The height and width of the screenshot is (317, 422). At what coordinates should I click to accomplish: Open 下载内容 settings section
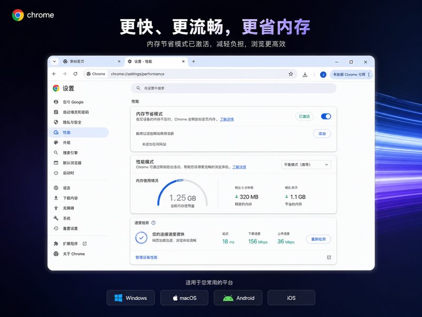79,198
